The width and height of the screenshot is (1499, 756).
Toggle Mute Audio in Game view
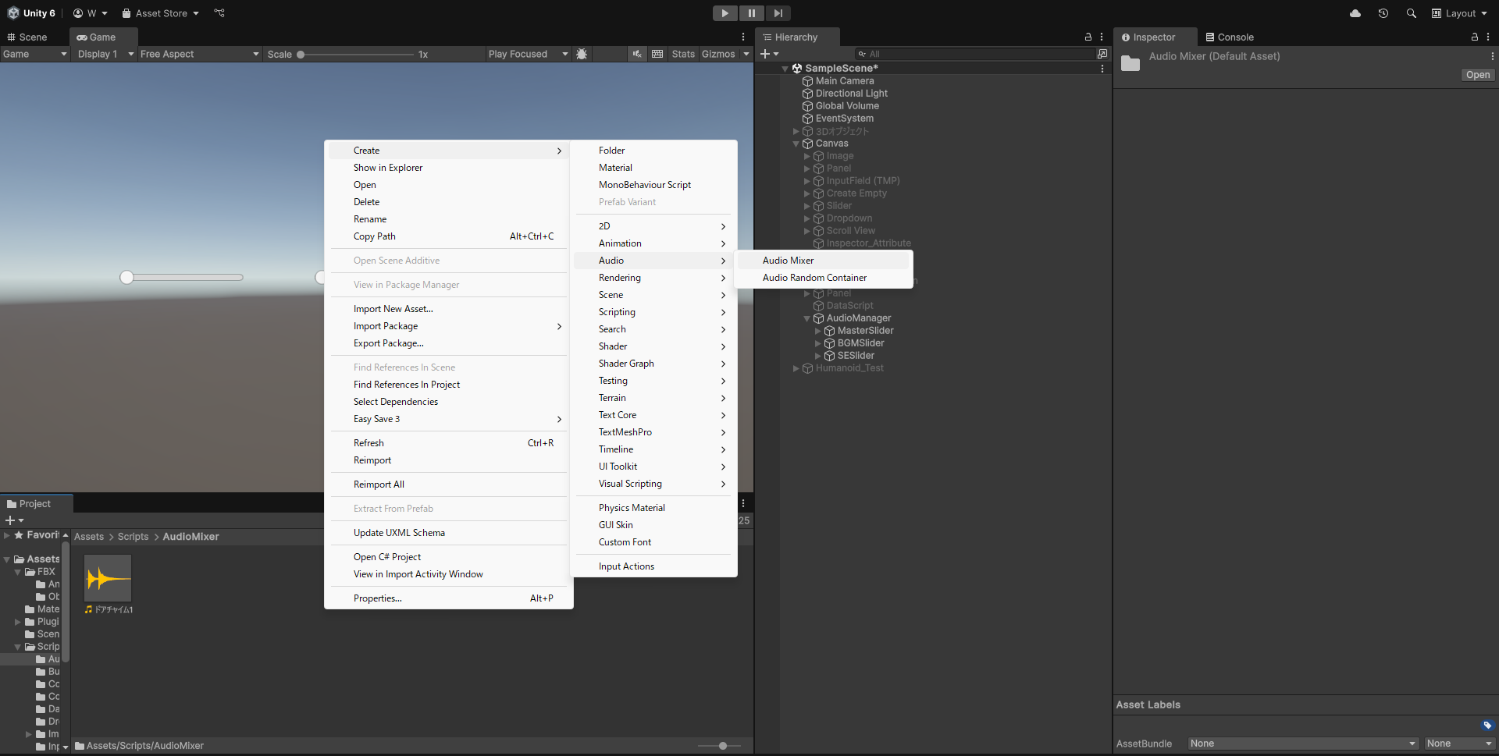pos(637,54)
